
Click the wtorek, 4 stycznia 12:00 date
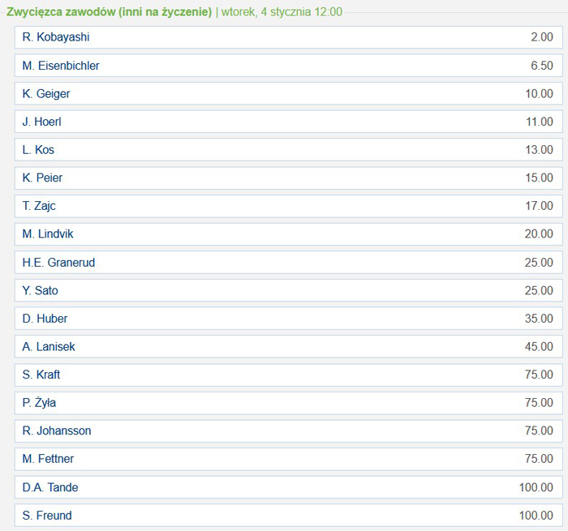(x=282, y=12)
